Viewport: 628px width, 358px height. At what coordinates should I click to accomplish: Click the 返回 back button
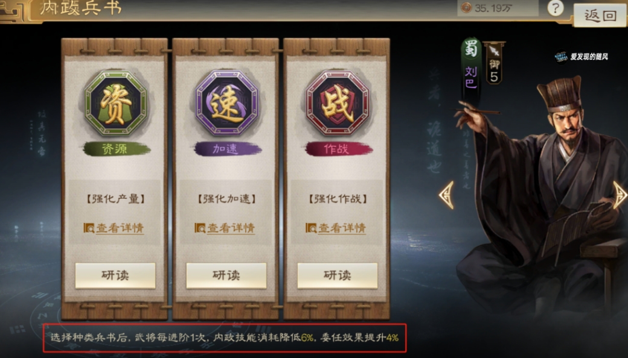pyautogui.click(x=600, y=16)
